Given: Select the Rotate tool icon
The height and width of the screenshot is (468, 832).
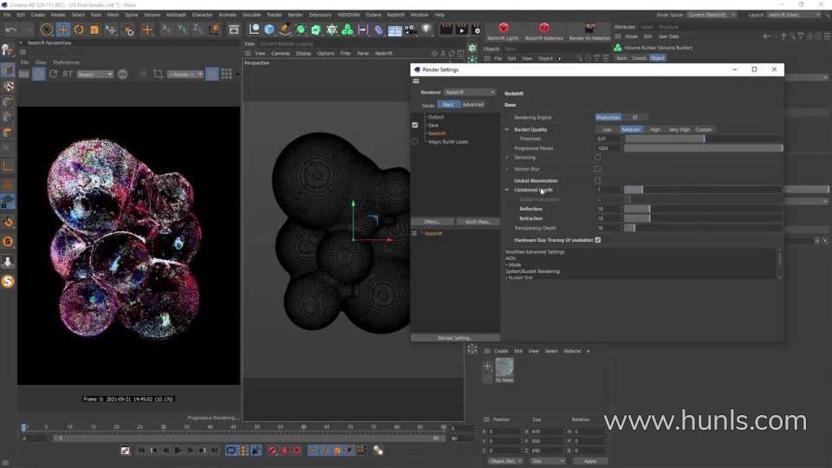Looking at the screenshot, I should point(79,30).
